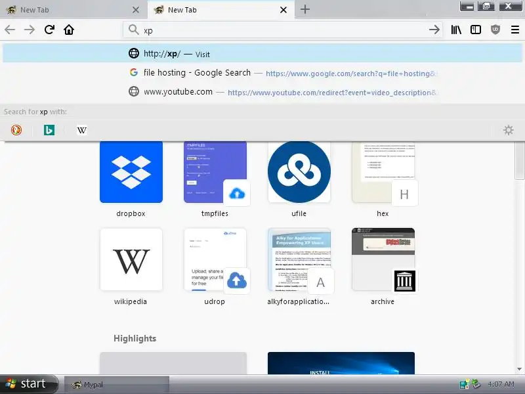Click the scrollbar down arrow
The width and height of the screenshot is (525, 394).
point(519,369)
